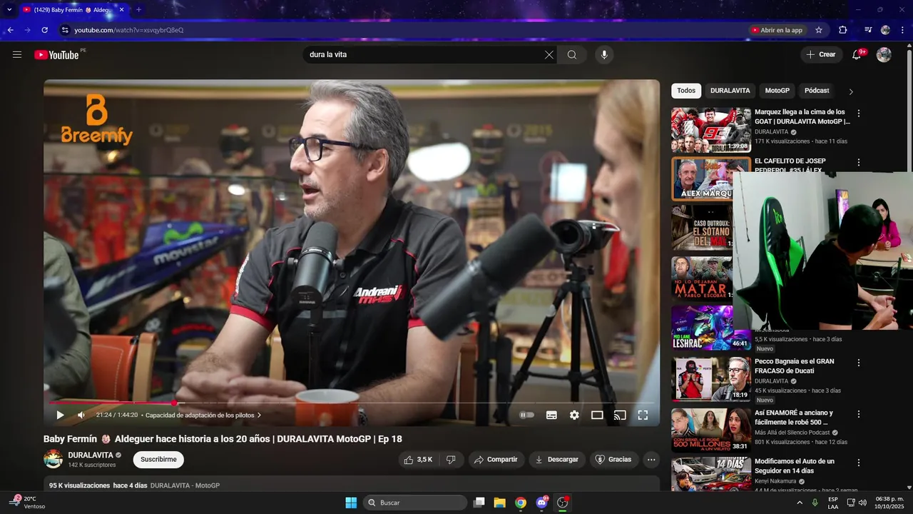Open Así ENAMORÉ a anciano video thumbnail
Viewport: 913px width, 514px height.
click(711, 430)
